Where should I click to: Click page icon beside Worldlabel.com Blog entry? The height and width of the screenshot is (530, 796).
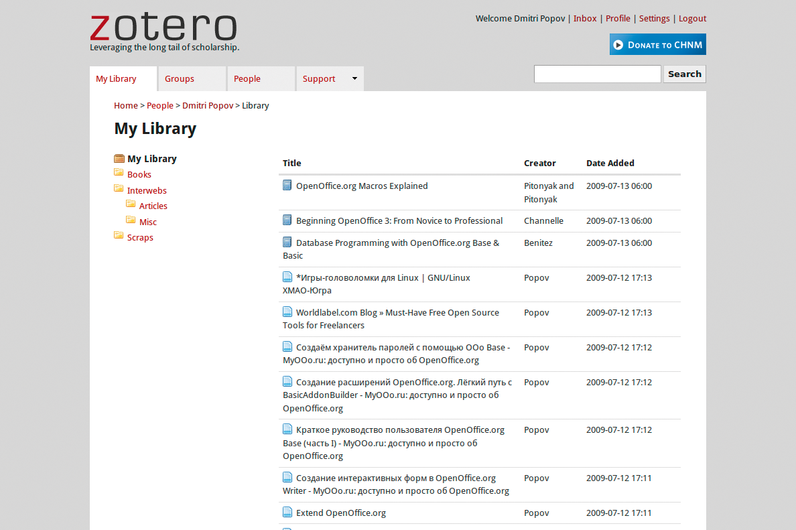coord(287,312)
